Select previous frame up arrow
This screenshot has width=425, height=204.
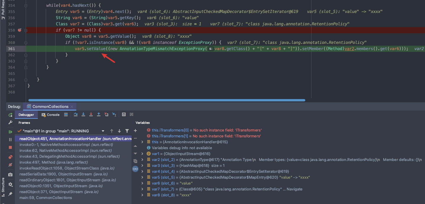(112, 131)
